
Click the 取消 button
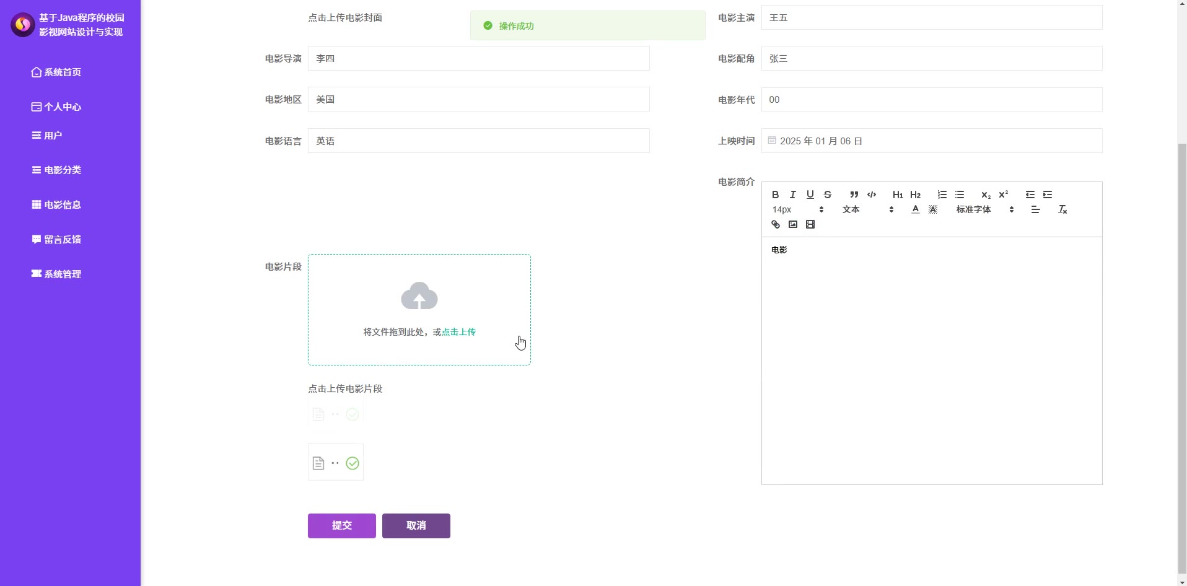(416, 525)
